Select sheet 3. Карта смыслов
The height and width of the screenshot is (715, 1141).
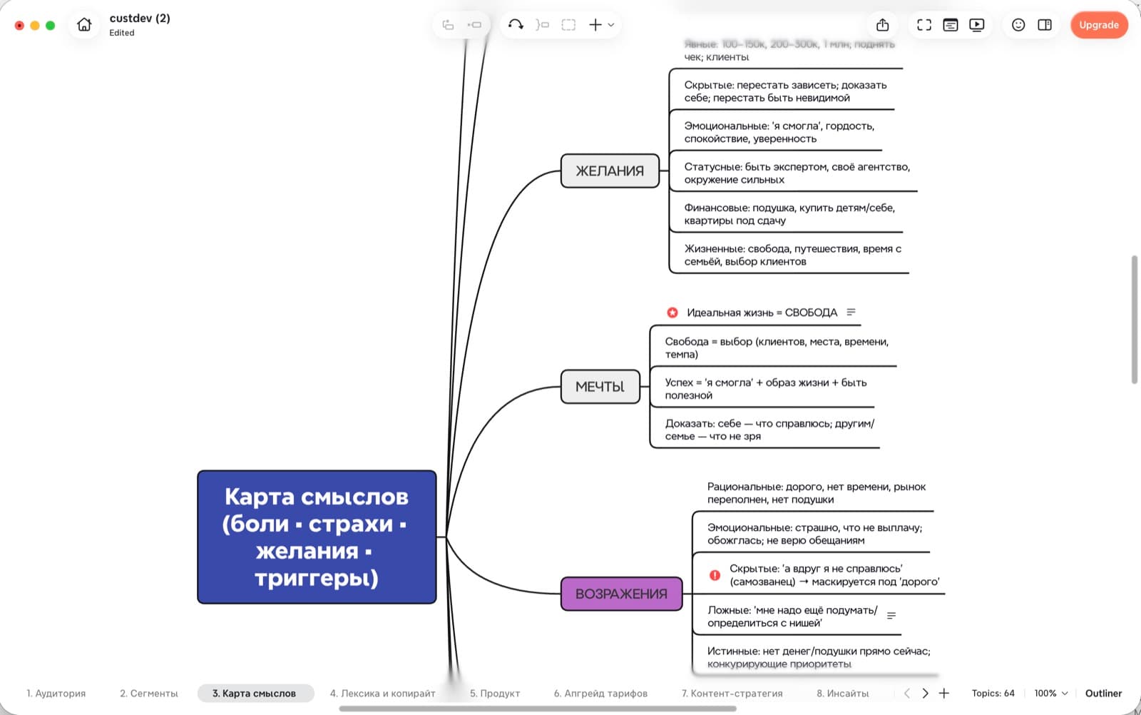(255, 693)
